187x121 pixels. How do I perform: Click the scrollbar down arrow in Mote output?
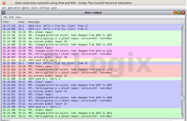[183, 116]
